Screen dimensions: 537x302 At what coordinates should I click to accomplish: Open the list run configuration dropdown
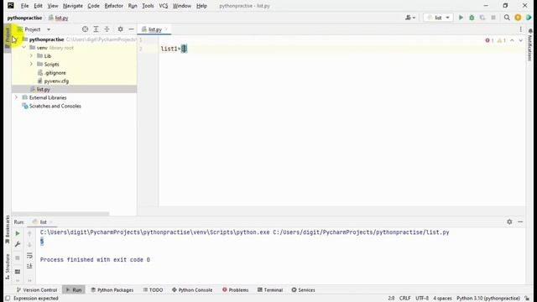438,18
